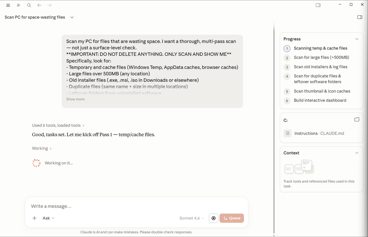Click the Instructions document icon

(288, 133)
